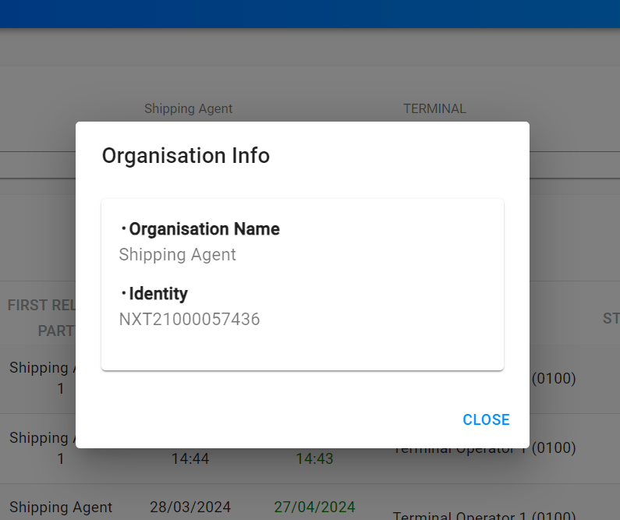Select the Organisation Name label
Viewport: 620px width, 520px height.
[x=204, y=229]
